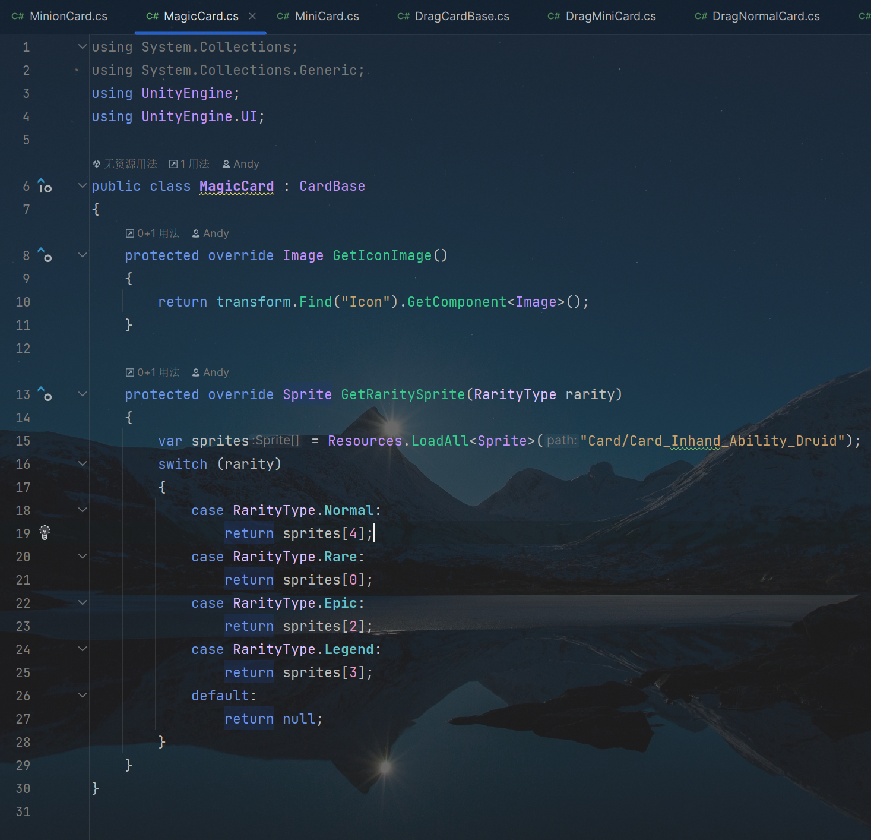871x840 pixels.
Task: Collapse the using directives at line 1
Action: tap(83, 47)
